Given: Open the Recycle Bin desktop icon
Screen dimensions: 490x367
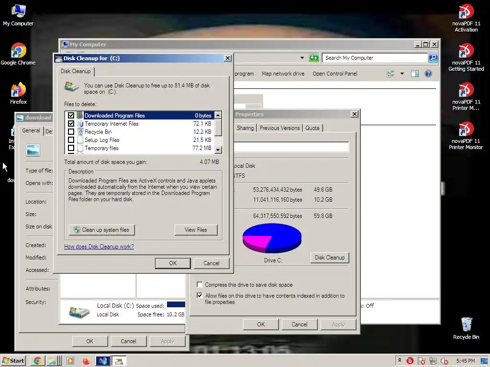Looking at the screenshot, I should tap(466, 328).
